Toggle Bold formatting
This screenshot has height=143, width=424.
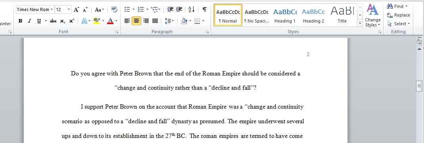(x=21, y=21)
